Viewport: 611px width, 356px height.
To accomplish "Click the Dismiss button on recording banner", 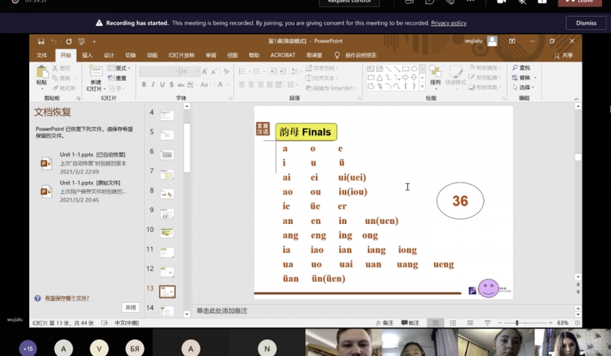I will [x=586, y=23].
